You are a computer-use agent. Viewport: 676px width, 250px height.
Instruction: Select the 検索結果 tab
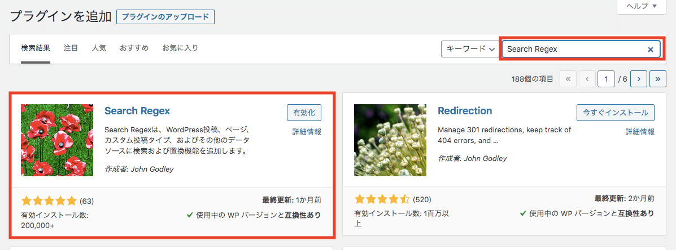[x=36, y=48]
